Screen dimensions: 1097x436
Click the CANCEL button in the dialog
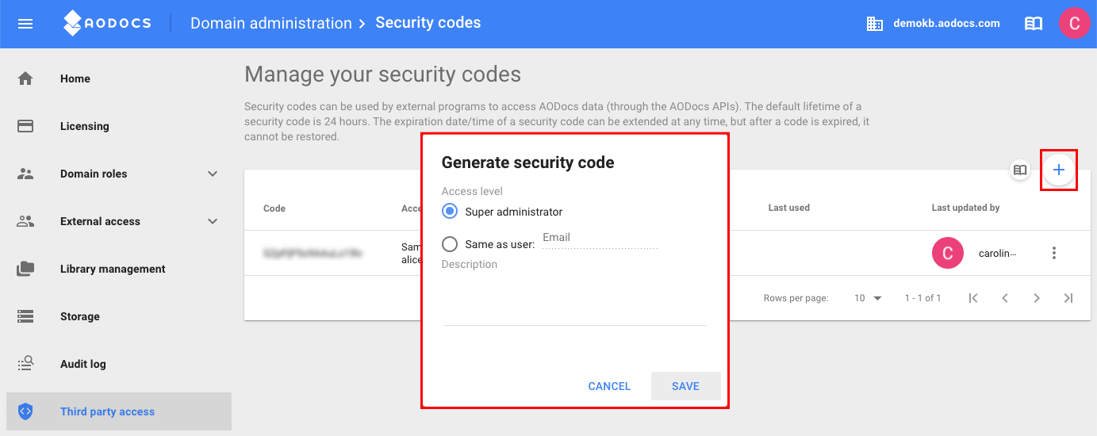tap(609, 386)
